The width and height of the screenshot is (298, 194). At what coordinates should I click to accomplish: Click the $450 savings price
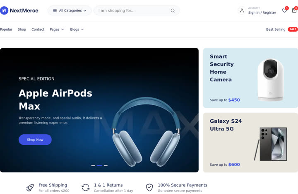point(234,100)
